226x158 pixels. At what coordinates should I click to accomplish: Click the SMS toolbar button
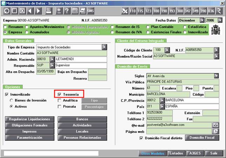click(x=90, y=11)
